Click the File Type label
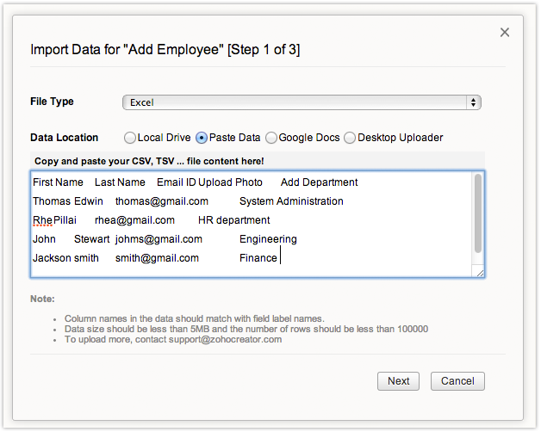This screenshot has height=432, width=541. coord(52,102)
